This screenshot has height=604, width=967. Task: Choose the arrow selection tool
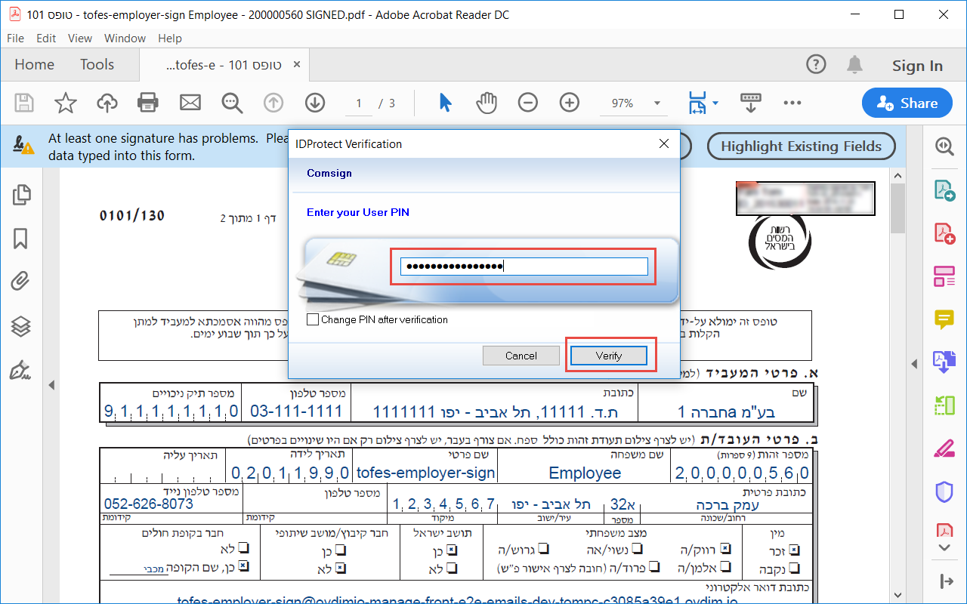[x=445, y=103]
